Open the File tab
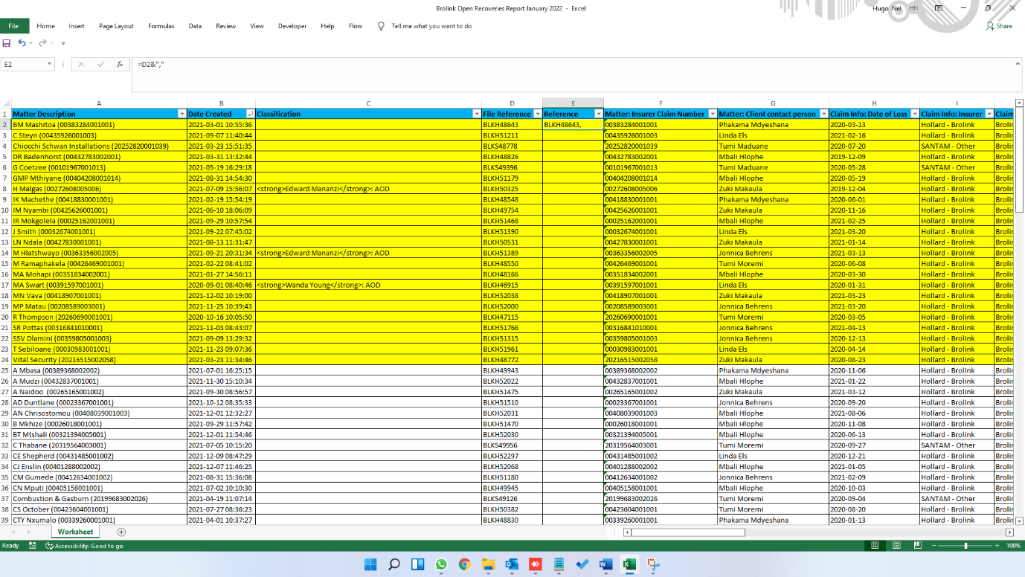 tap(13, 26)
